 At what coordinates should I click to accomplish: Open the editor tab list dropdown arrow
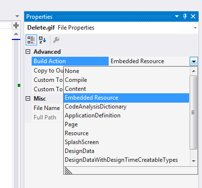tap(17, 16)
